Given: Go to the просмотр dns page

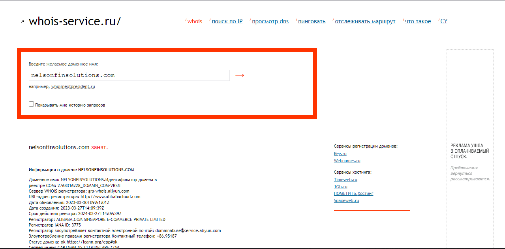Looking at the screenshot, I should [x=270, y=21].
